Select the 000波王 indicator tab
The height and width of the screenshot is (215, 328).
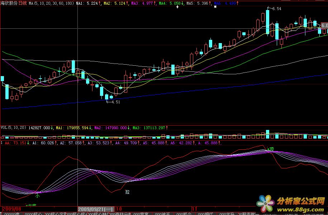[162, 214]
